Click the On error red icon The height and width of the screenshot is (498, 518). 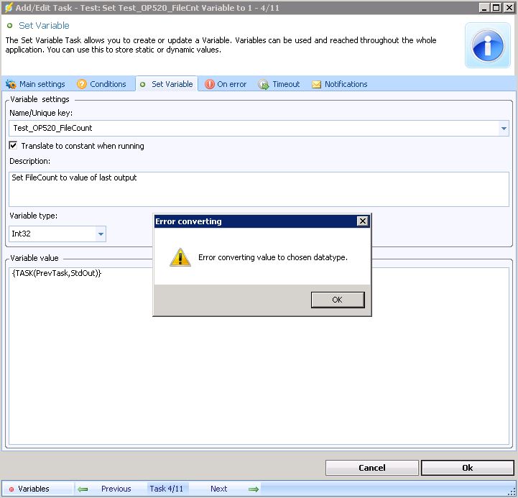(x=210, y=85)
